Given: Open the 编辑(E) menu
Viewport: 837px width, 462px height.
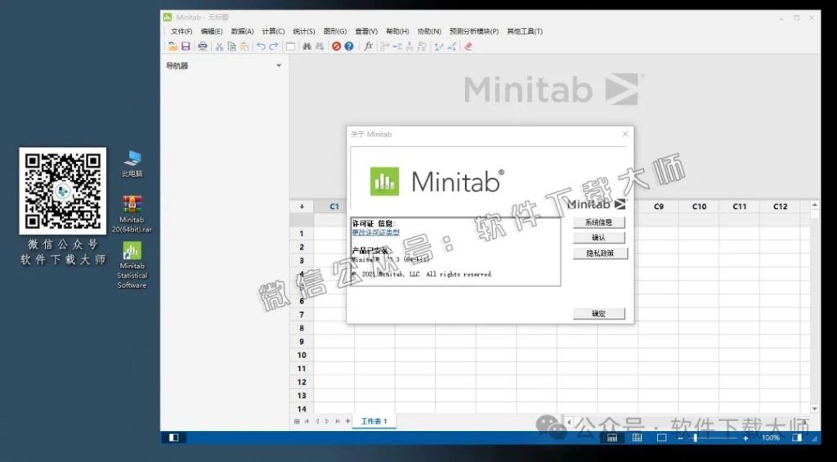Looking at the screenshot, I should (x=212, y=32).
